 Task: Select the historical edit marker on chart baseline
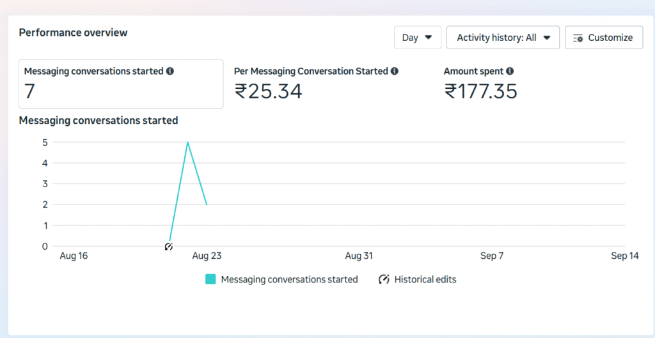coord(169,246)
